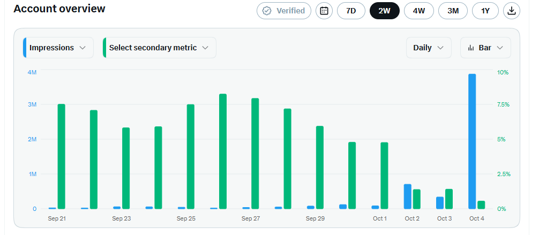Switch to the 3M range
This screenshot has height=235, width=539.
point(453,11)
